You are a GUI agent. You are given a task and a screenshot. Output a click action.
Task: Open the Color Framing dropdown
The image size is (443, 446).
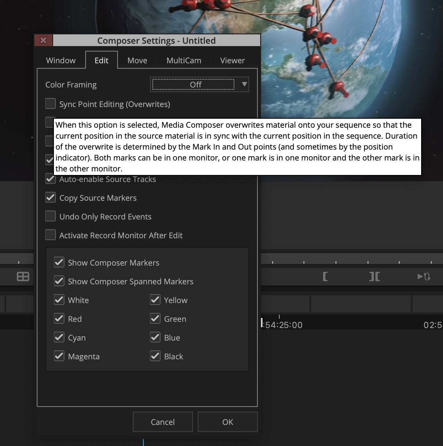200,84
